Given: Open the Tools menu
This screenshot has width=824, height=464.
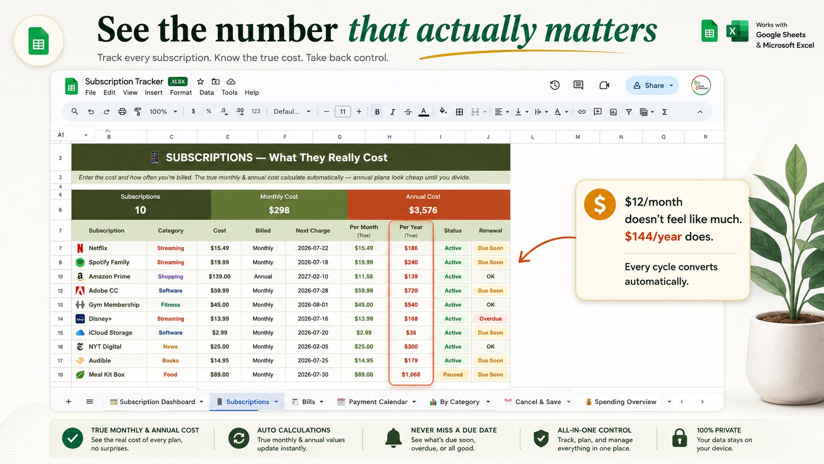Looking at the screenshot, I should click(x=229, y=93).
